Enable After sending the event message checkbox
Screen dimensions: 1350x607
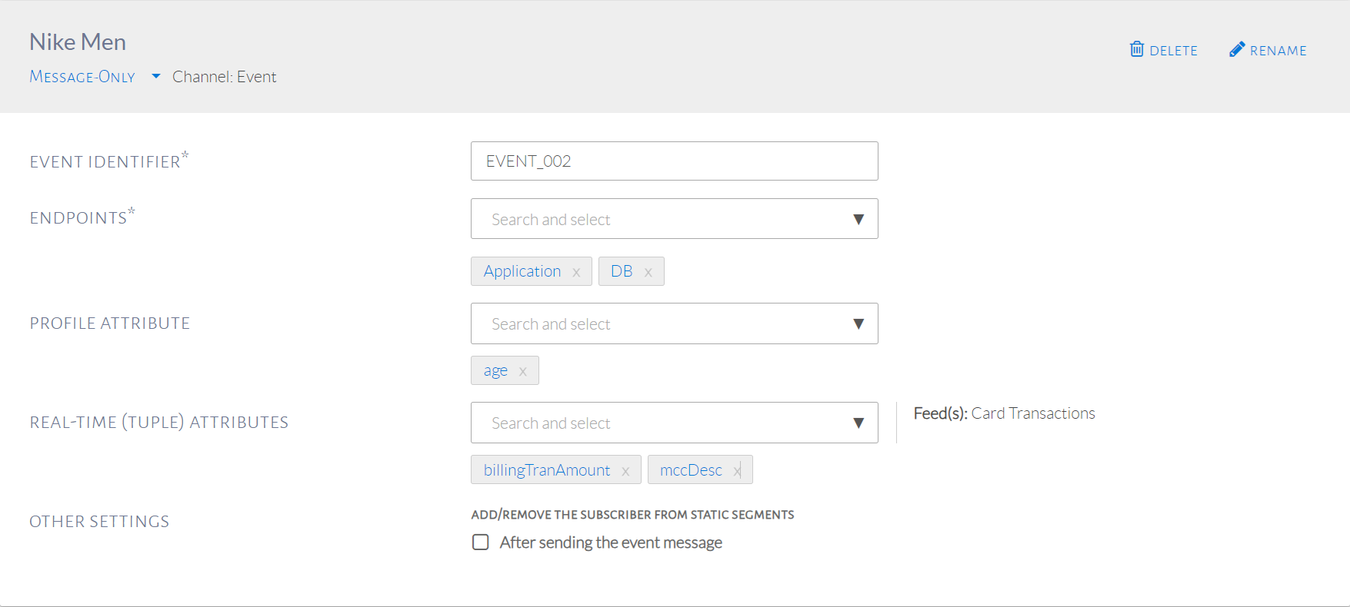coord(481,542)
